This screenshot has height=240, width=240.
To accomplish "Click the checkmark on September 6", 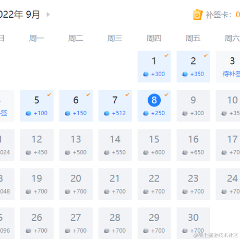I will [88, 94].
